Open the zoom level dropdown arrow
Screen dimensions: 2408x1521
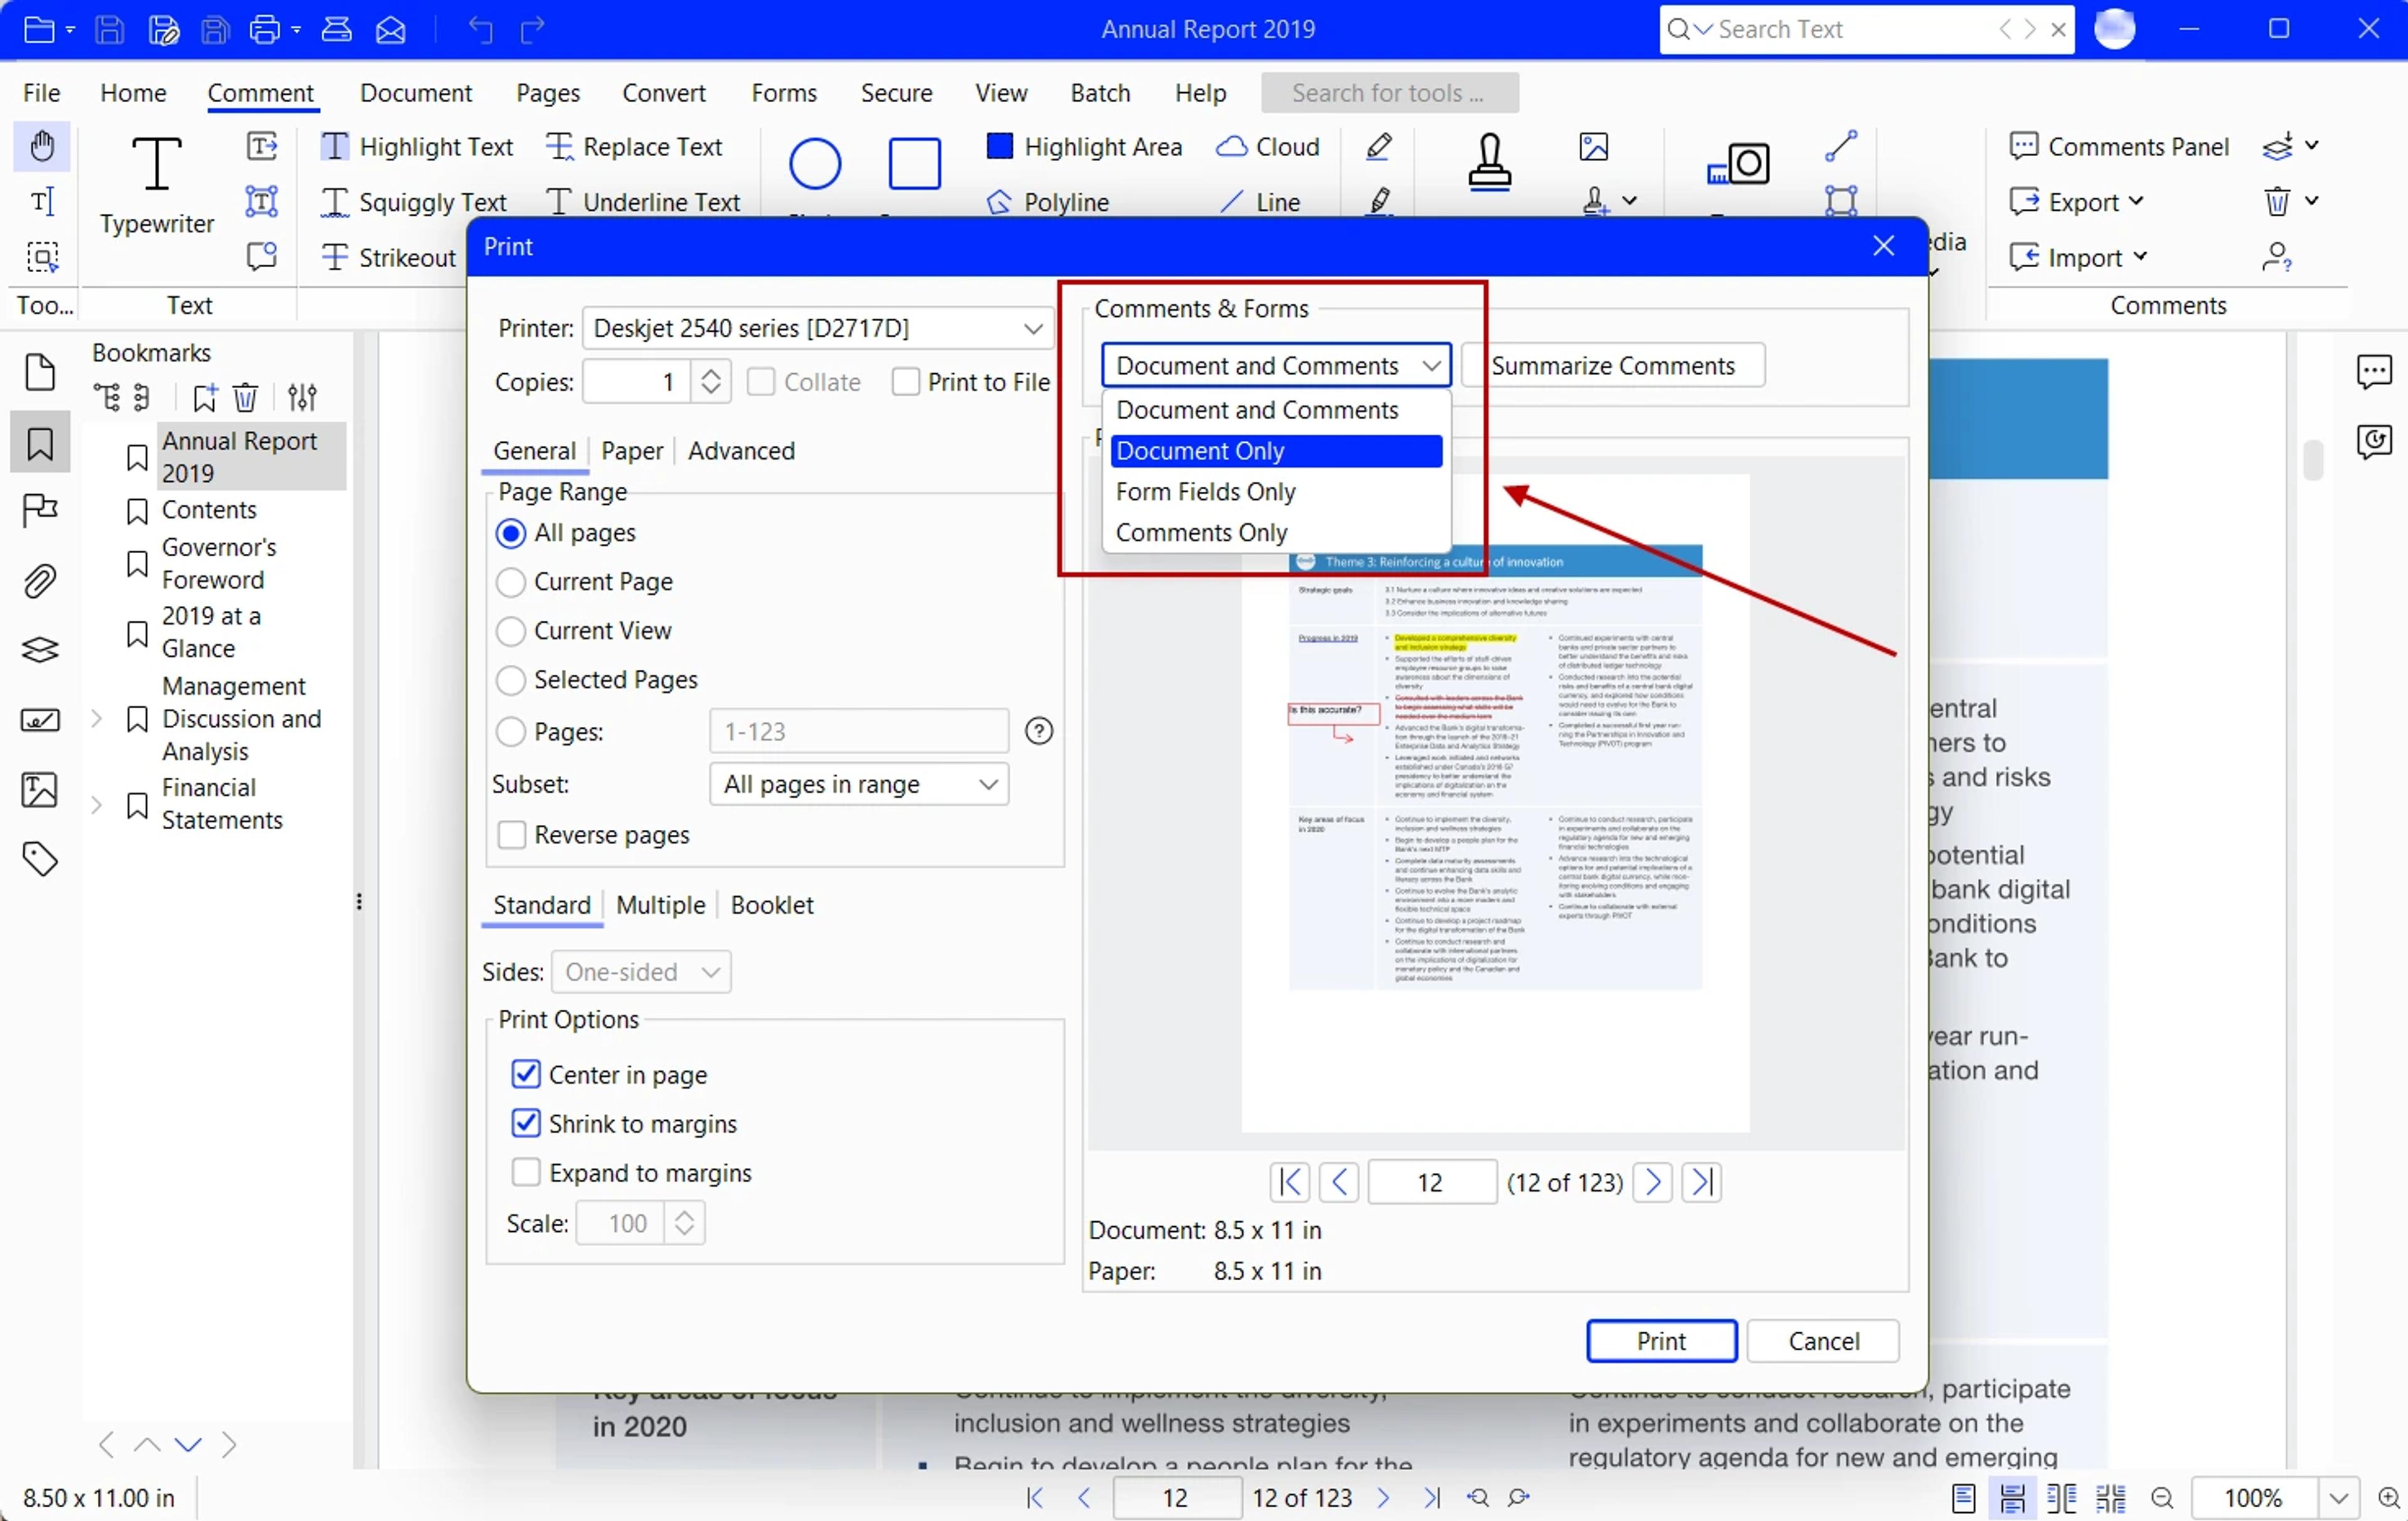[2338, 1498]
